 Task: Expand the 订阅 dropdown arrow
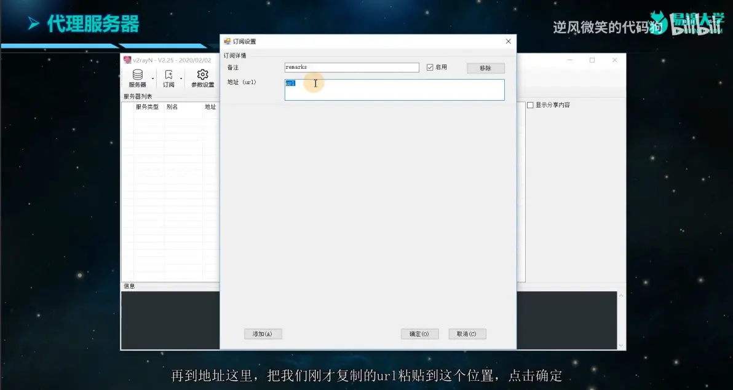click(x=181, y=79)
